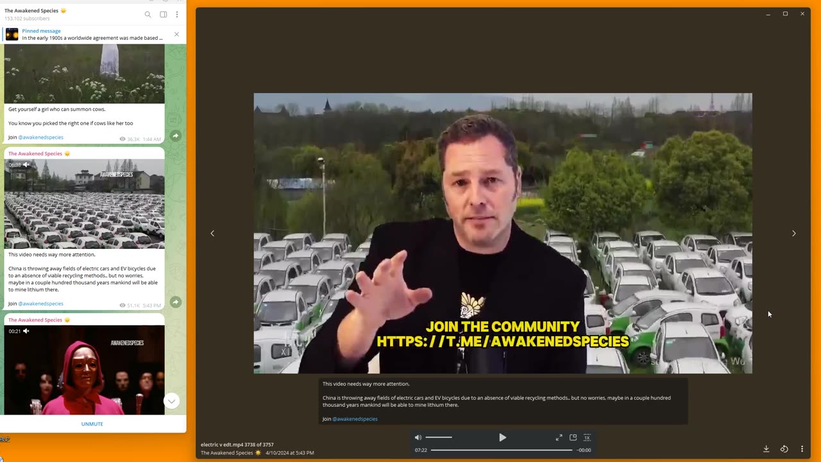The width and height of the screenshot is (821, 462).
Task: Click the channel title header 'The Awakened Species'
Action: (35, 11)
